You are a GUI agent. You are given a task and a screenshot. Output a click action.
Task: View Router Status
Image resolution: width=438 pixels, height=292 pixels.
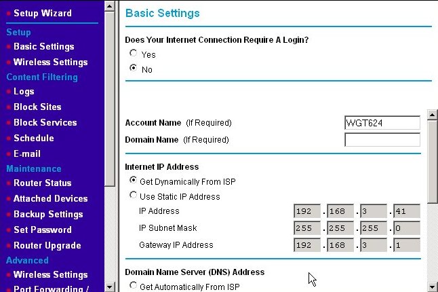point(43,183)
